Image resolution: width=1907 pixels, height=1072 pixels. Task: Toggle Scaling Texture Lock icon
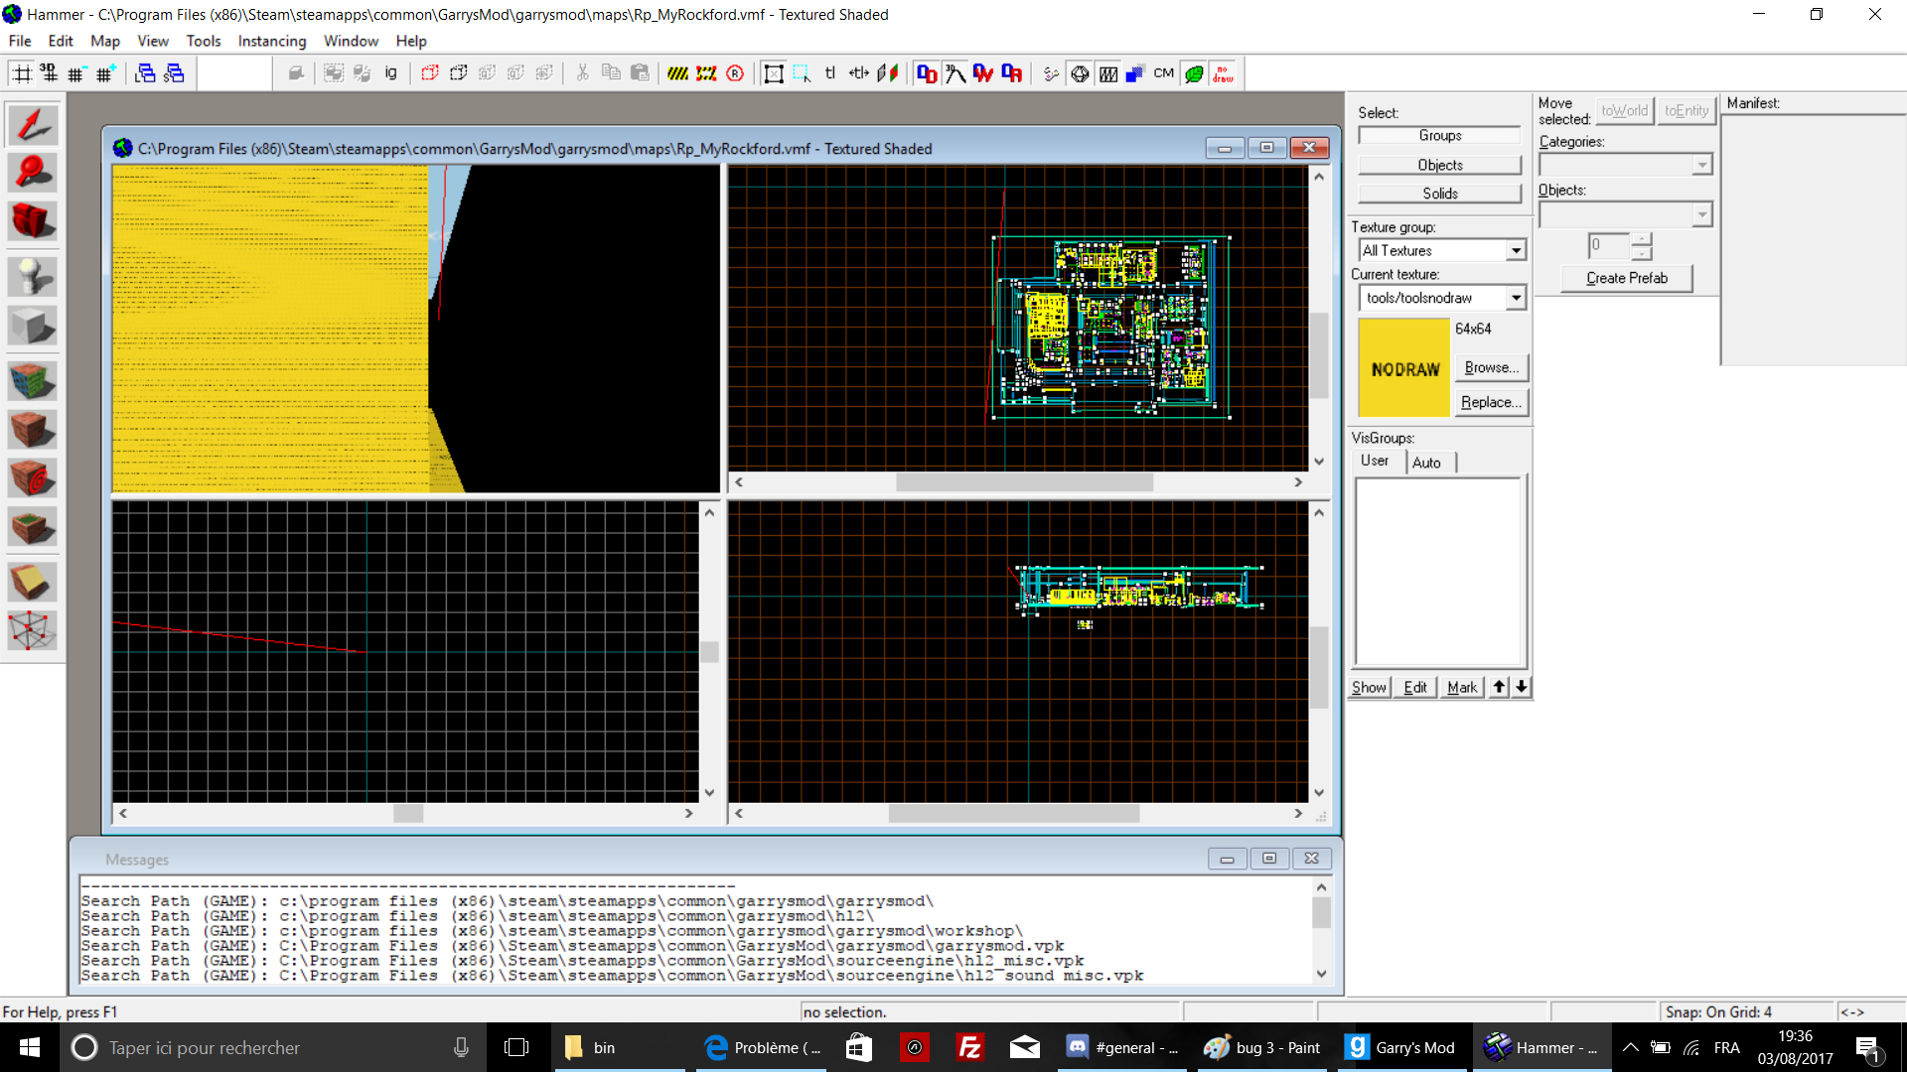click(859, 73)
